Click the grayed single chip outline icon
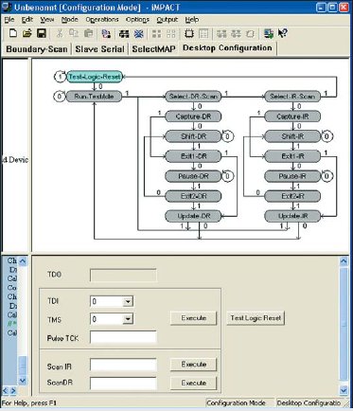 coord(250,34)
